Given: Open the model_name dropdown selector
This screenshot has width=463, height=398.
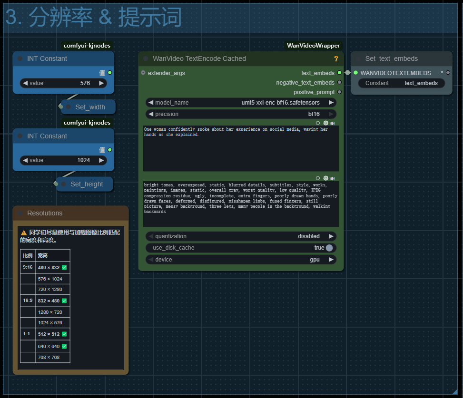Looking at the screenshot, I should pos(240,102).
